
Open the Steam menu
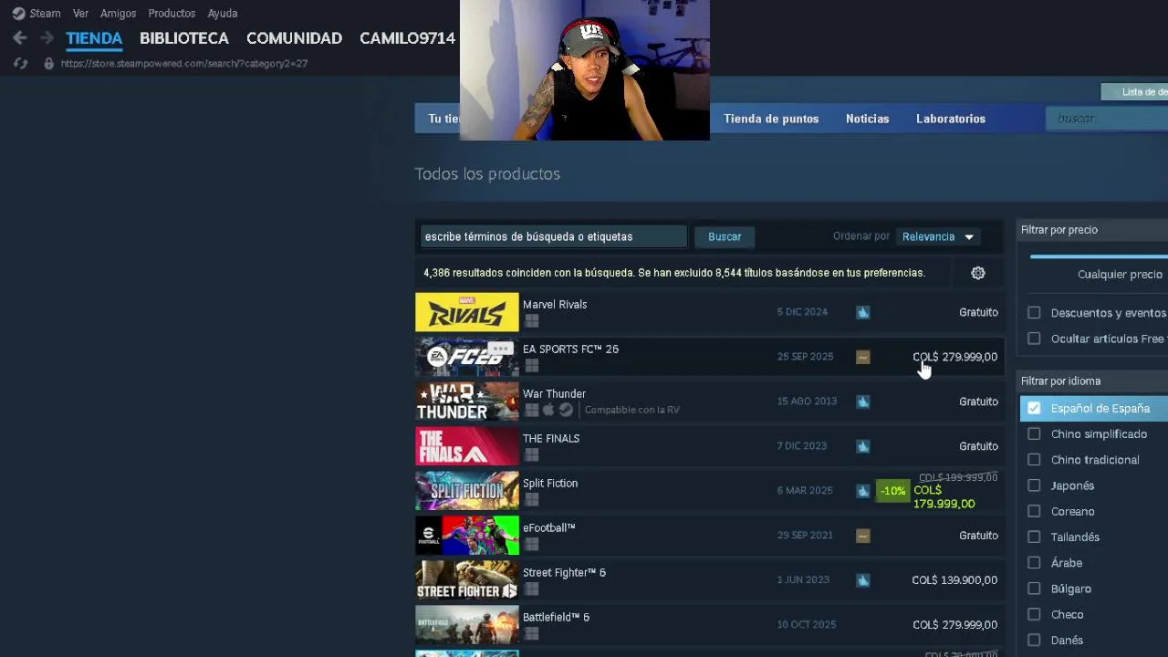[x=45, y=14]
